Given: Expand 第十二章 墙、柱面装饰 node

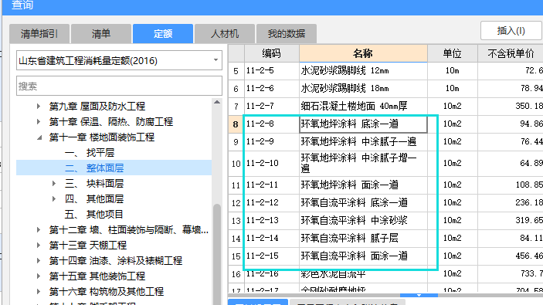Looking at the screenshot, I should click(x=39, y=229).
